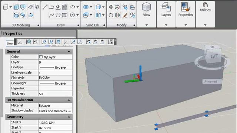
Task: Select the Extrude Faces tool
Action: tap(86, 15)
